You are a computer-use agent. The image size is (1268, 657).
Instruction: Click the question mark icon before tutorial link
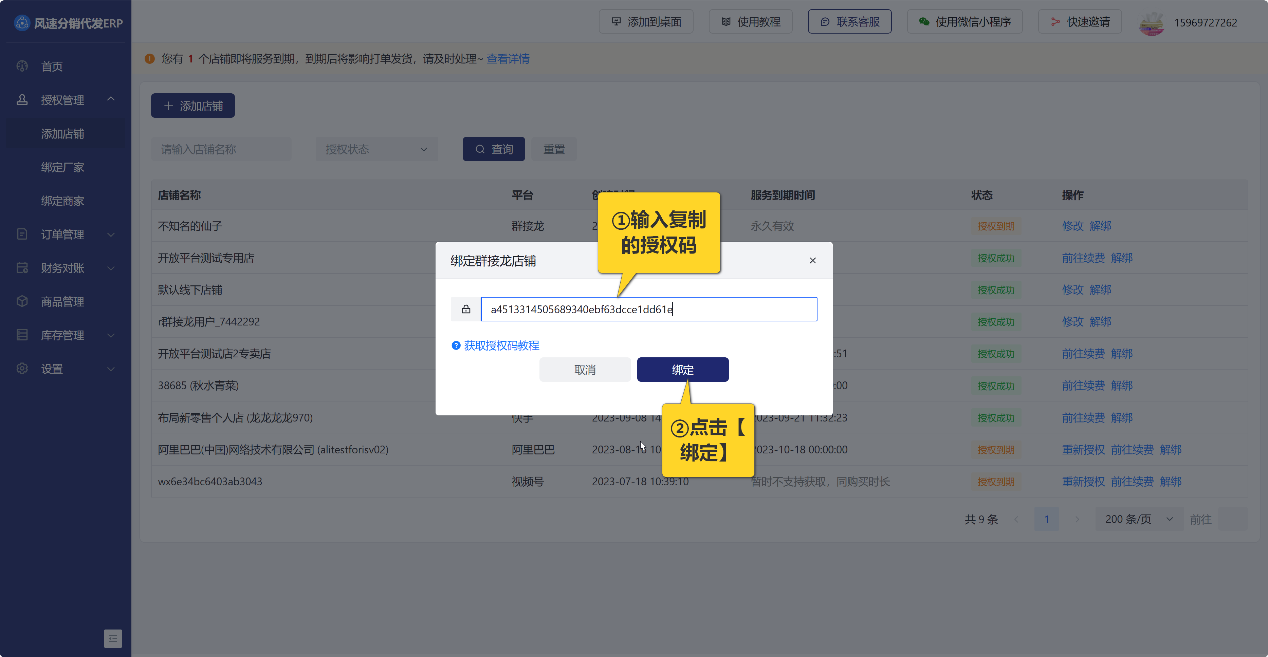point(456,345)
